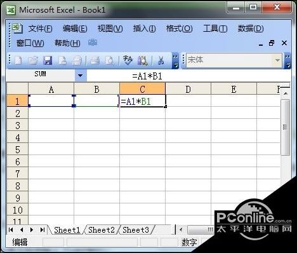Open the 视图(V) menu
The height and width of the screenshot is (253, 297).
tap(110, 29)
